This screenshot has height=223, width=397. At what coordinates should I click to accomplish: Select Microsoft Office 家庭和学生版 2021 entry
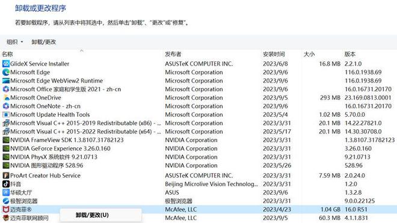(x=66, y=90)
